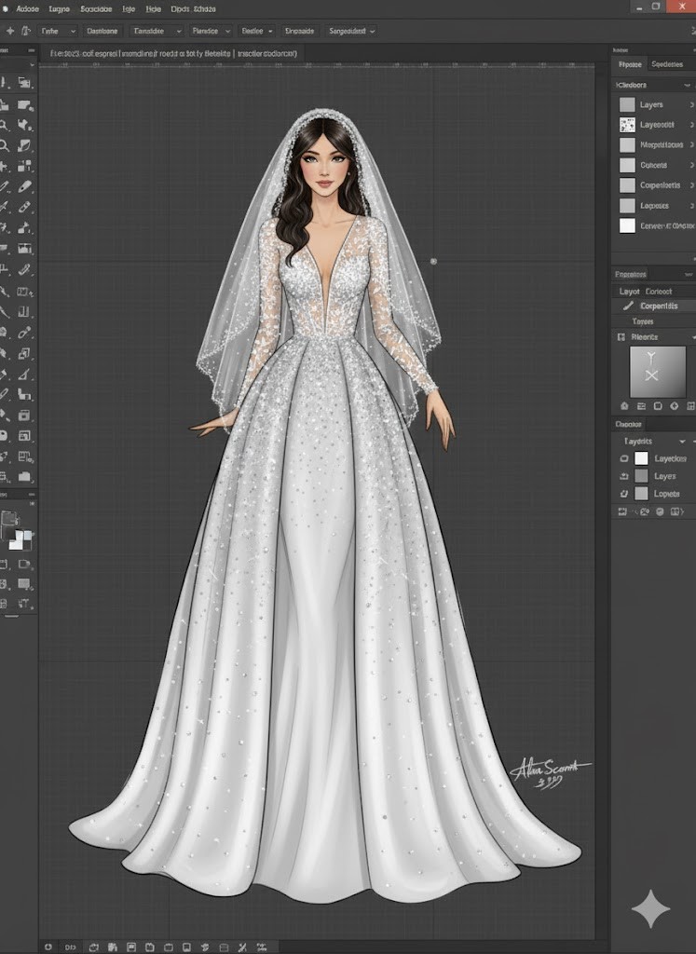This screenshot has height=954, width=696.
Task: Open the Tyhe dropdown in options bar
Action: coord(56,31)
